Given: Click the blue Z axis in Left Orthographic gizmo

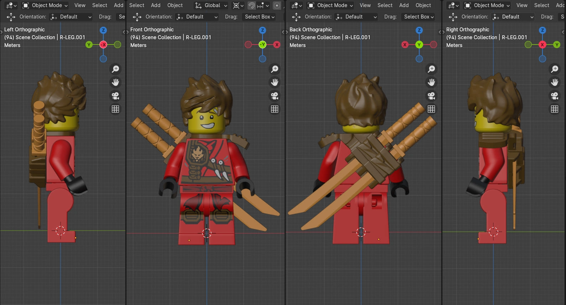Looking at the screenshot, I should point(103,30).
